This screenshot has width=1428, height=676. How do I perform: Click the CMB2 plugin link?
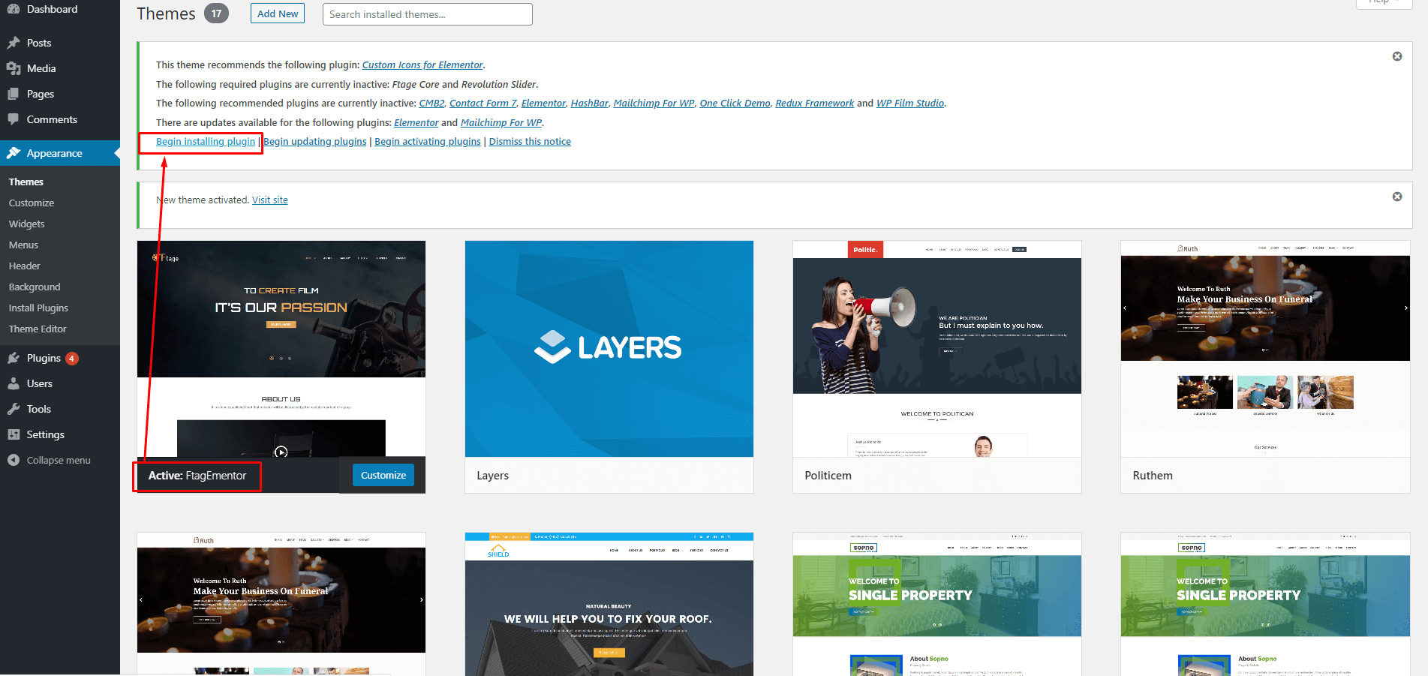tap(431, 104)
